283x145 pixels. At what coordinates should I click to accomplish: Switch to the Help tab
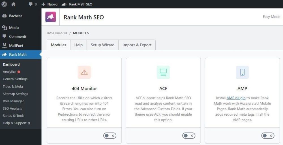[x=78, y=45]
